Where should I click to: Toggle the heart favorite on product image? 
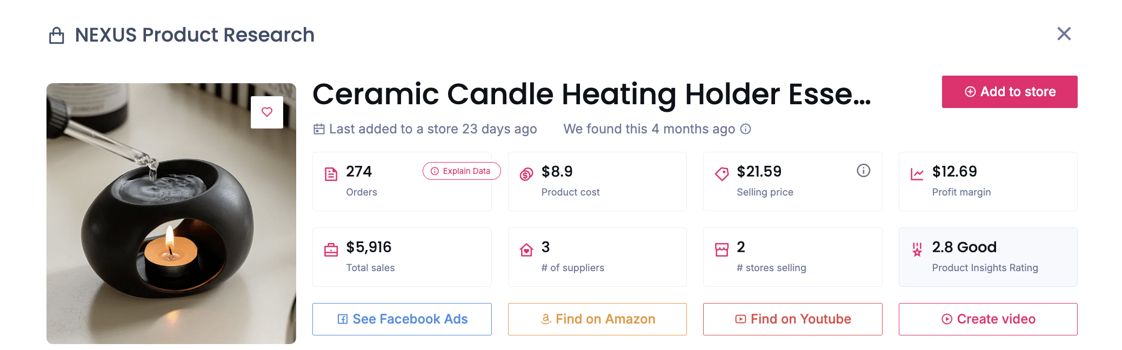click(x=267, y=112)
